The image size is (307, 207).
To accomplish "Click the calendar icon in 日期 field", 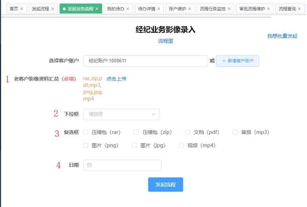I will tap(90, 165).
